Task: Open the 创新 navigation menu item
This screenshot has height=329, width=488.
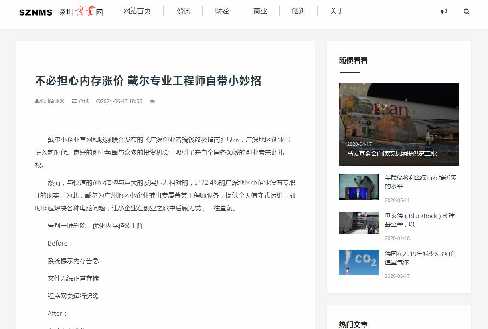Action: coord(298,11)
